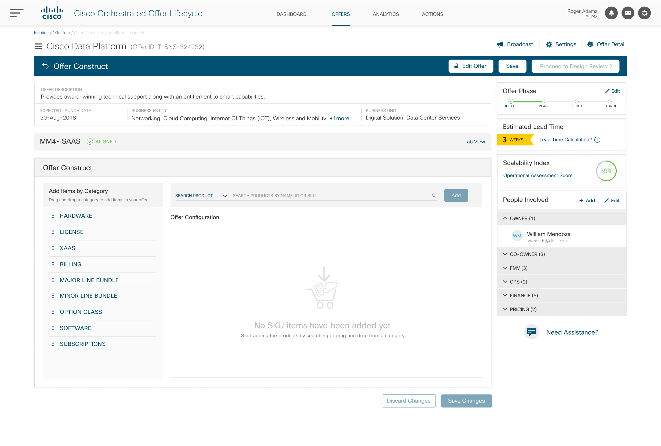Open the top-left hamburger navigation menu
The image size is (661, 446).
pos(16,13)
